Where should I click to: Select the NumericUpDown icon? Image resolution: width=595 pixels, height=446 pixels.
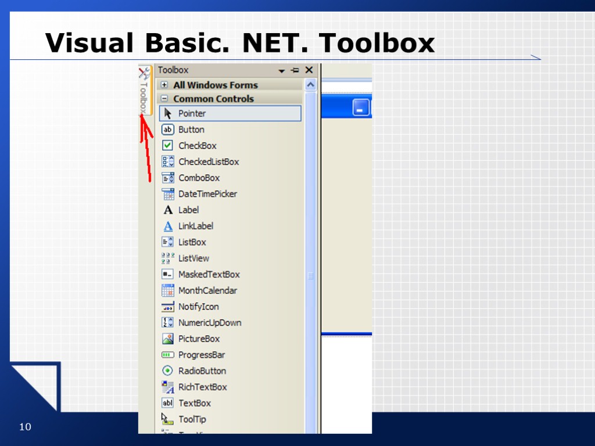tap(168, 323)
